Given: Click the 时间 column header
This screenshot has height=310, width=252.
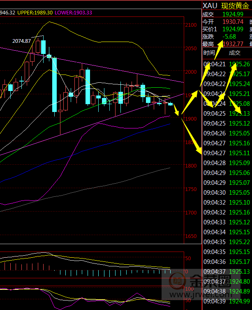Looking at the screenshot, I should click(209, 53).
